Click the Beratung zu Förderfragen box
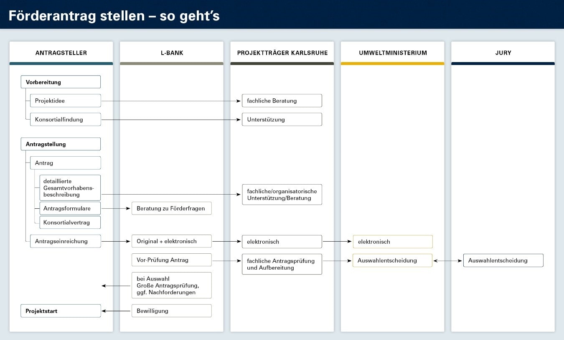Image resolution: width=564 pixels, height=340 pixels. tap(171, 208)
